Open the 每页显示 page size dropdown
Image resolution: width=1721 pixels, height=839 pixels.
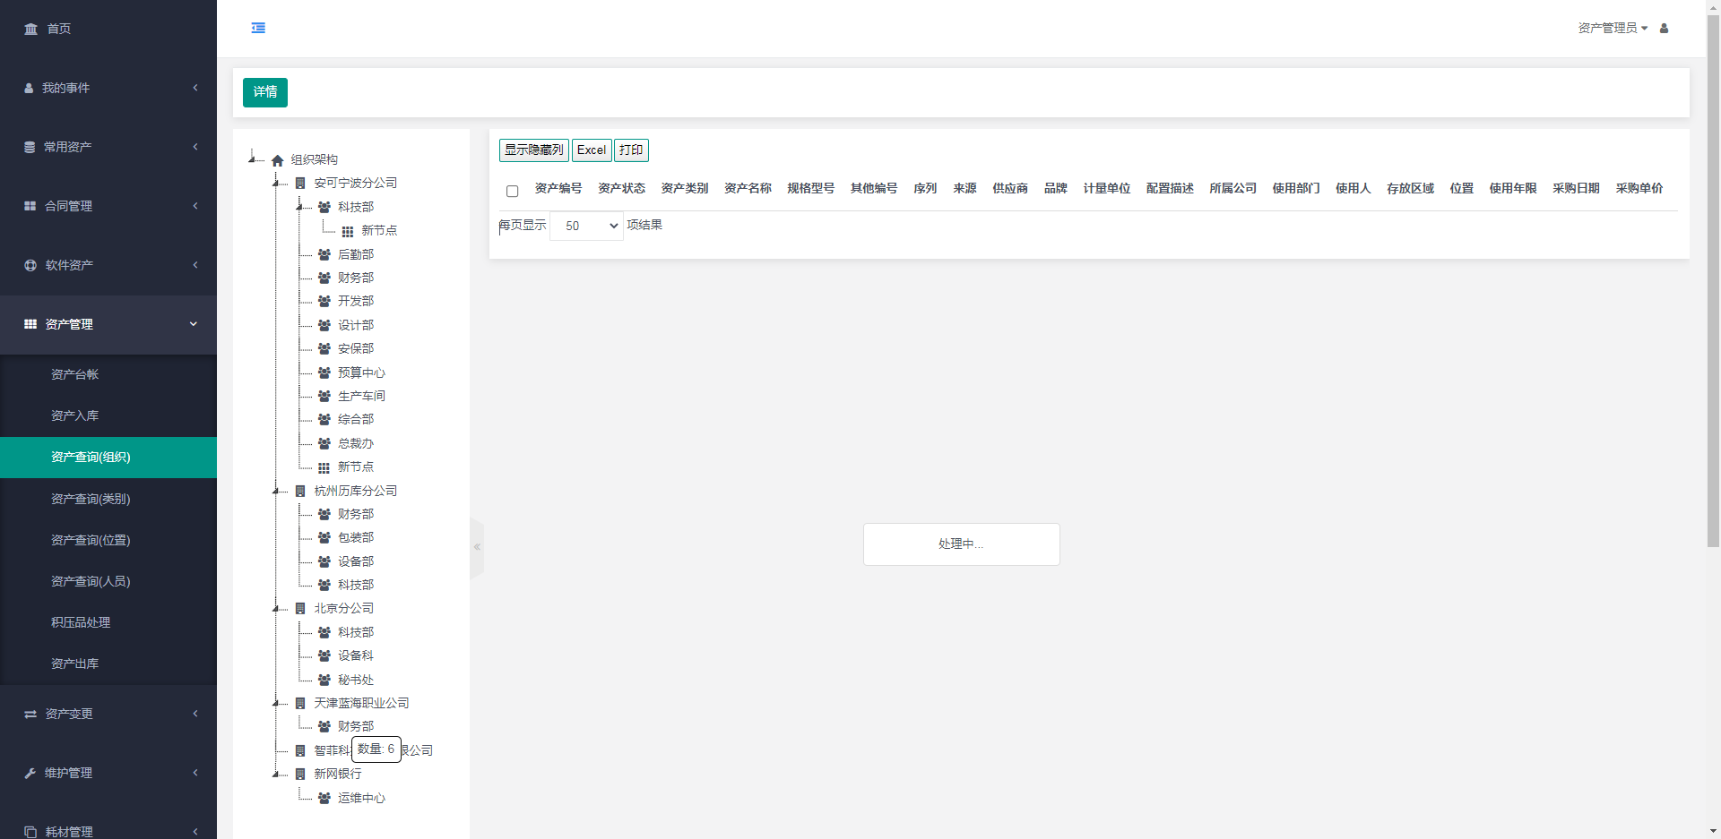tap(586, 226)
